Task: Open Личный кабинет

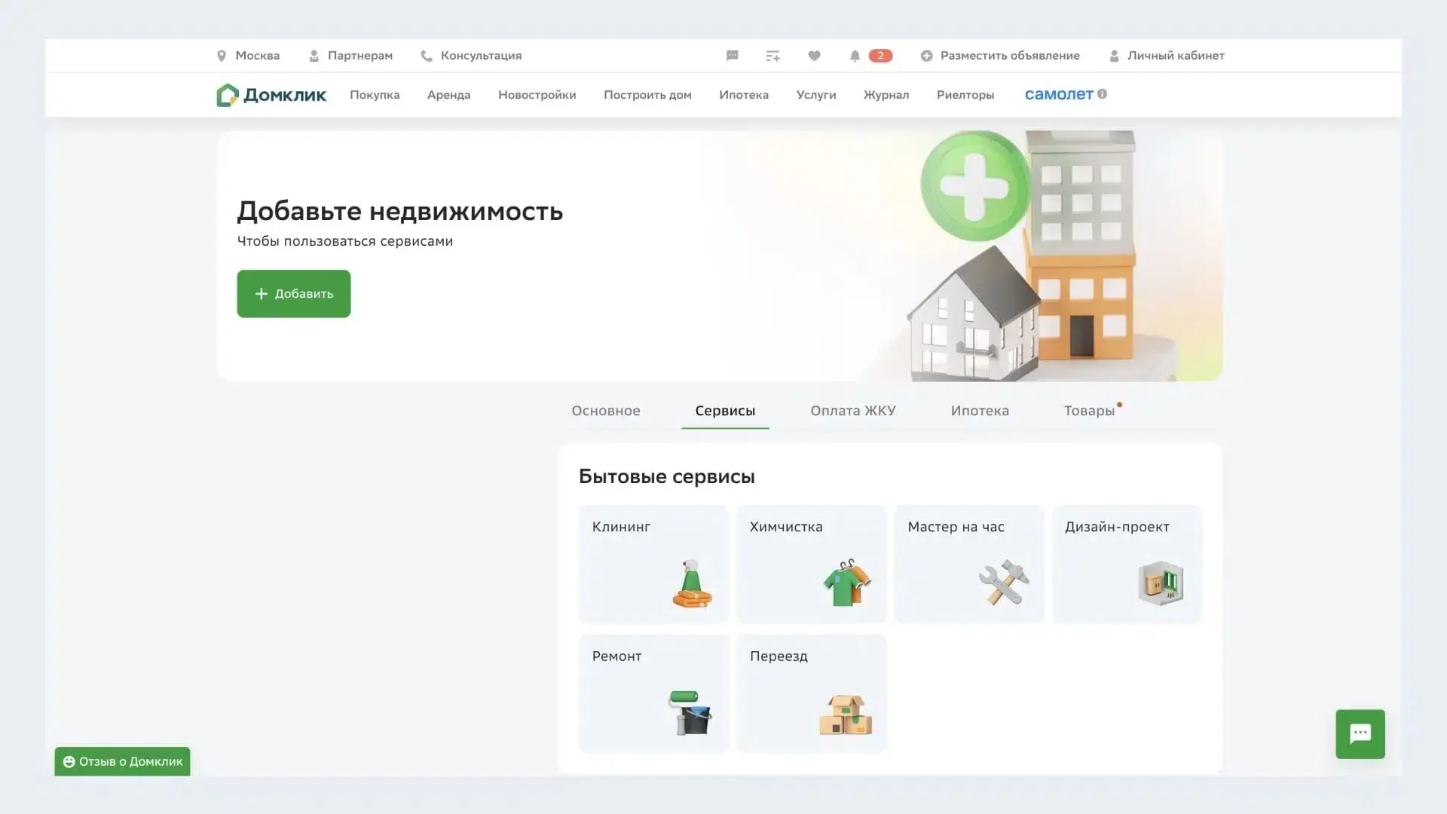Action: coord(1176,56)
